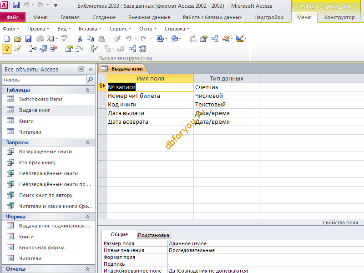Switch to the Внешние данные tab
The width and height of the screenshot is (364, 273).
149,17
